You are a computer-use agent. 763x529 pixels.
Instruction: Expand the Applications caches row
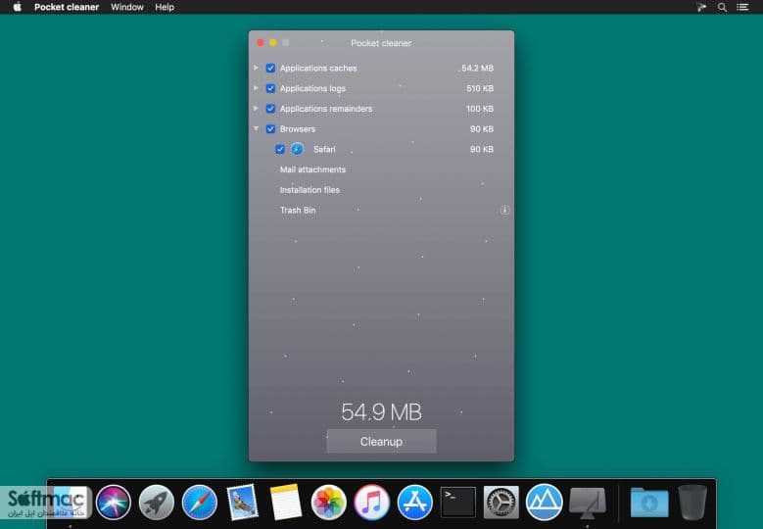tap(256, 68)
